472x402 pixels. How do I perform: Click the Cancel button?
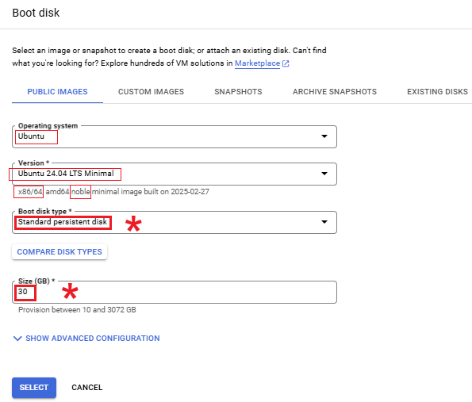click(87, 388)
